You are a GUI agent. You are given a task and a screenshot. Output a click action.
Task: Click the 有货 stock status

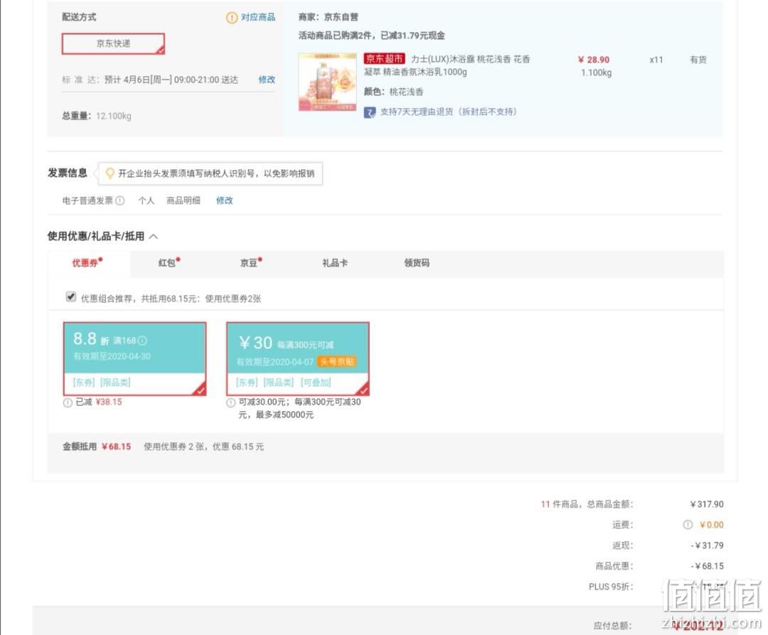698,60
